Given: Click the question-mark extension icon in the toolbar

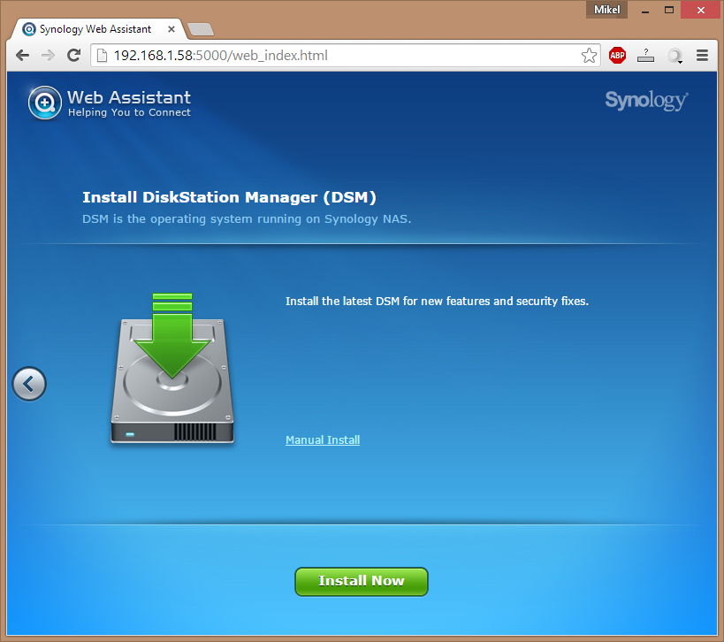Looking at the screenshot, I should (x=645, y=56).
